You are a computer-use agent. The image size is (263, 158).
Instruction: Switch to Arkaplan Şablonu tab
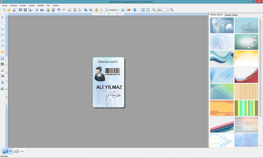coord(217,15)
